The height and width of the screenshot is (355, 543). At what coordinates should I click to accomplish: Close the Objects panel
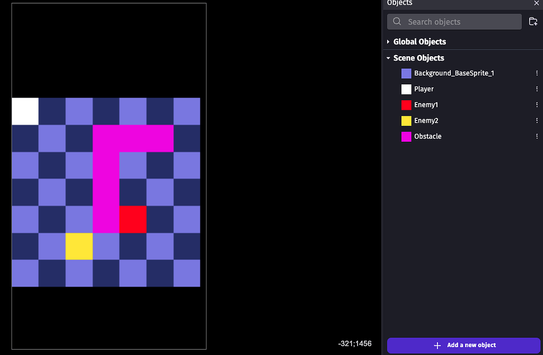click(536, 3)
